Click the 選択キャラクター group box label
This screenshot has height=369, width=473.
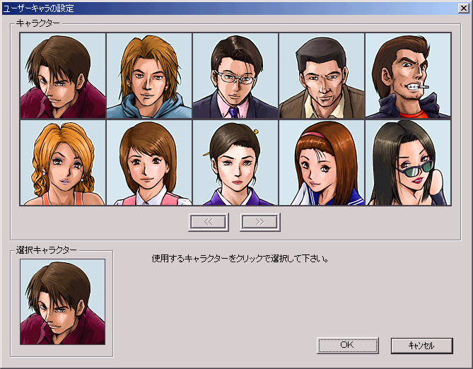[47, 250]
